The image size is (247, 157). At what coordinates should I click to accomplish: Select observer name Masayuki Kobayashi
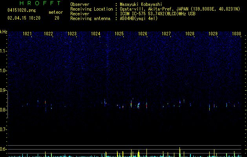(141, 4)
